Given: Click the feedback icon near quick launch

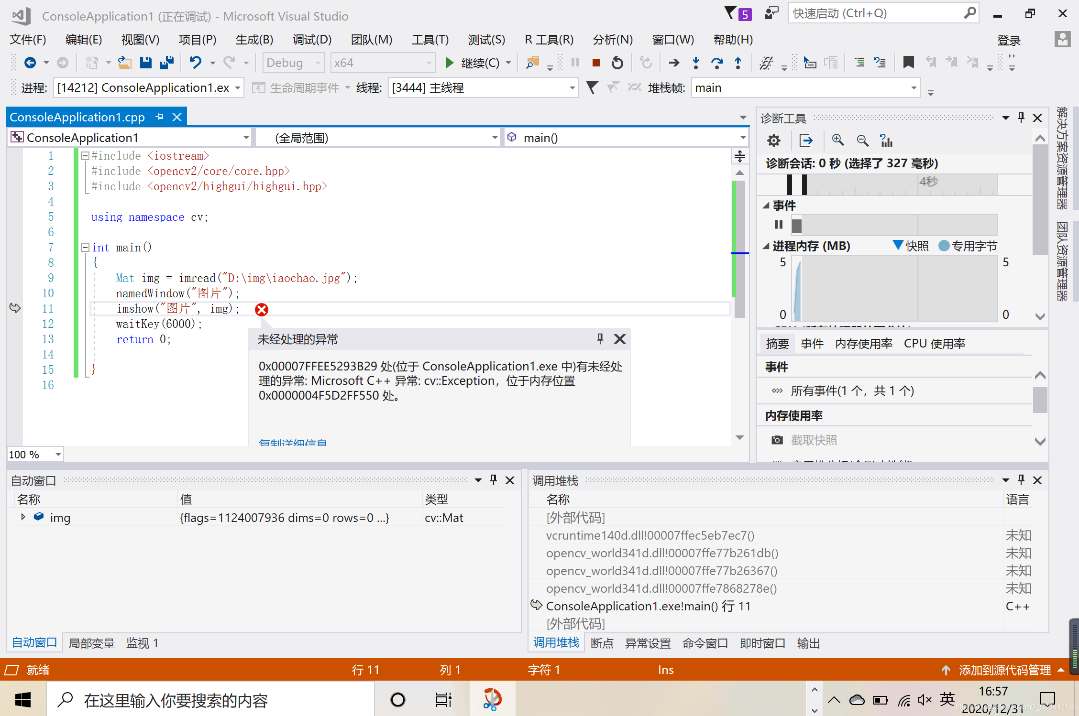Looking at the screenshot, I should [771, 13].
